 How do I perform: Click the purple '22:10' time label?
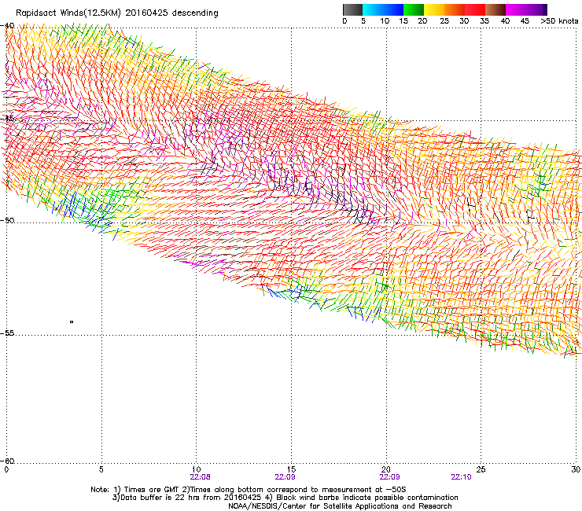pos(461,477)
